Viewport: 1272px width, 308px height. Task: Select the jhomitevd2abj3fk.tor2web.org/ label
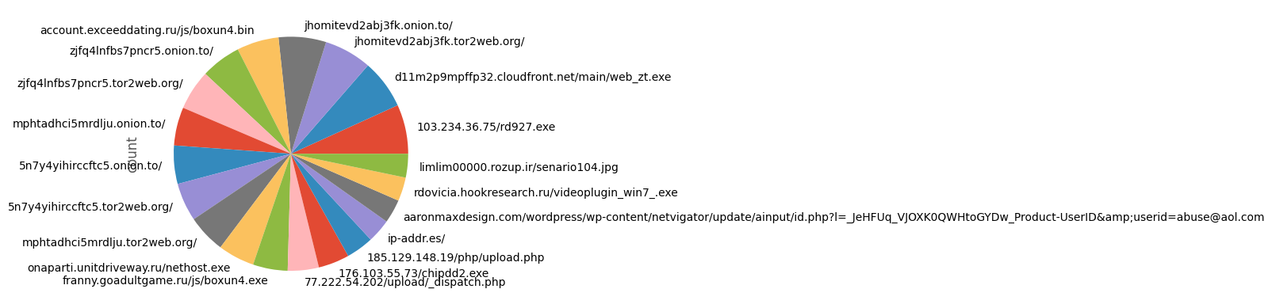439,42
